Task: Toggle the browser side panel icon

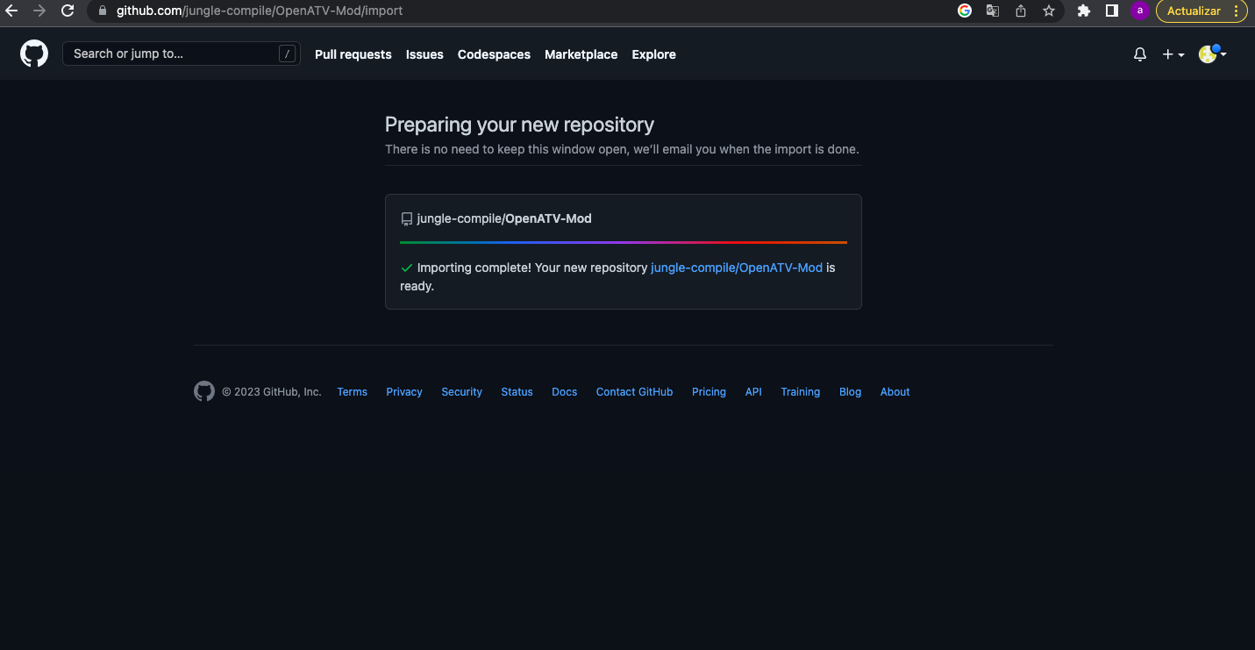Action: (1111, 11)
